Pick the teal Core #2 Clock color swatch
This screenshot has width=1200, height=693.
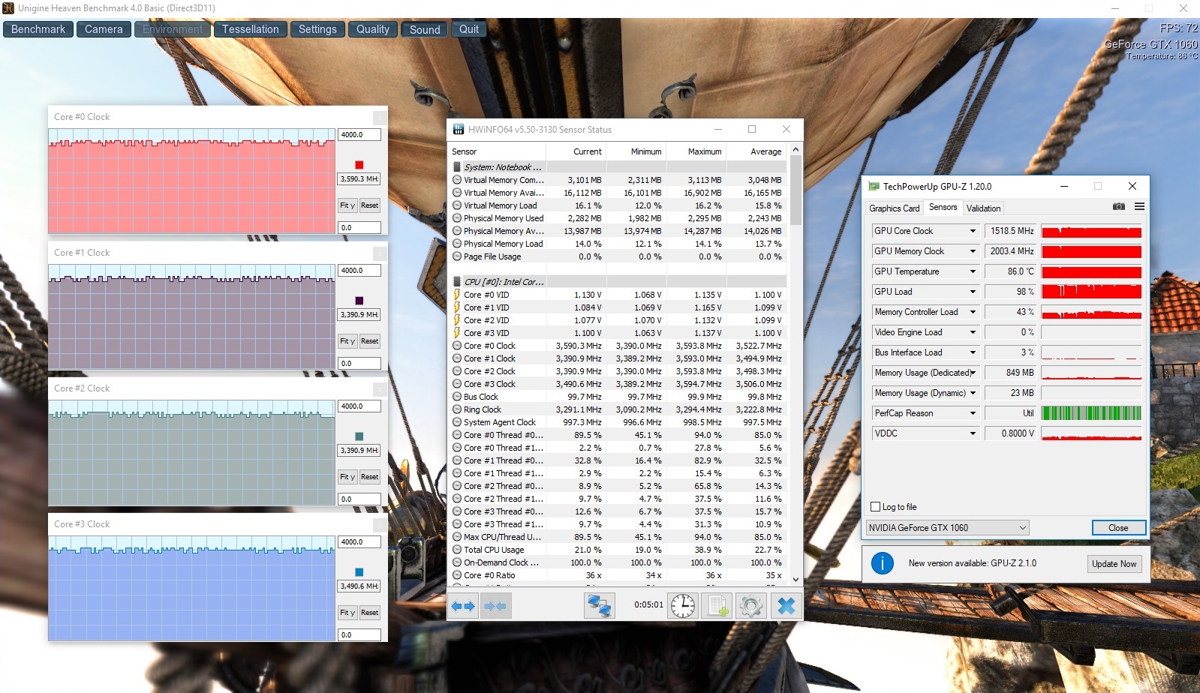(359, 436)
